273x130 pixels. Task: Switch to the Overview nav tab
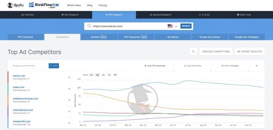(27, 15)
